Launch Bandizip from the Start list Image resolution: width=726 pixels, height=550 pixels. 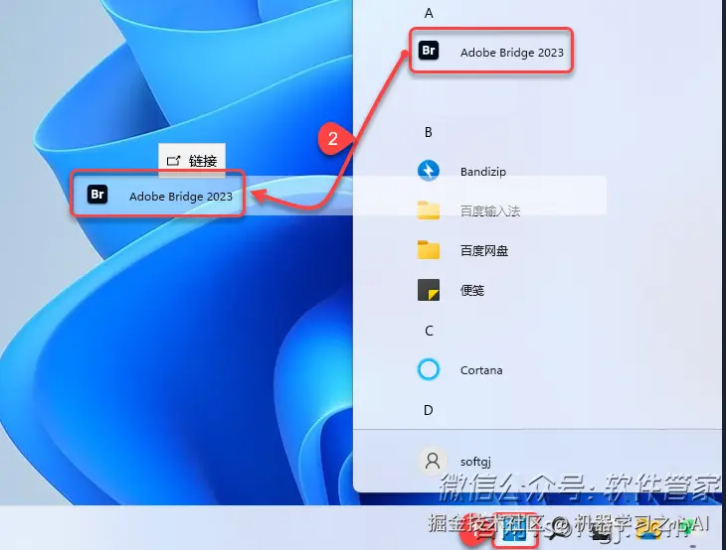(x=463, y=171)
